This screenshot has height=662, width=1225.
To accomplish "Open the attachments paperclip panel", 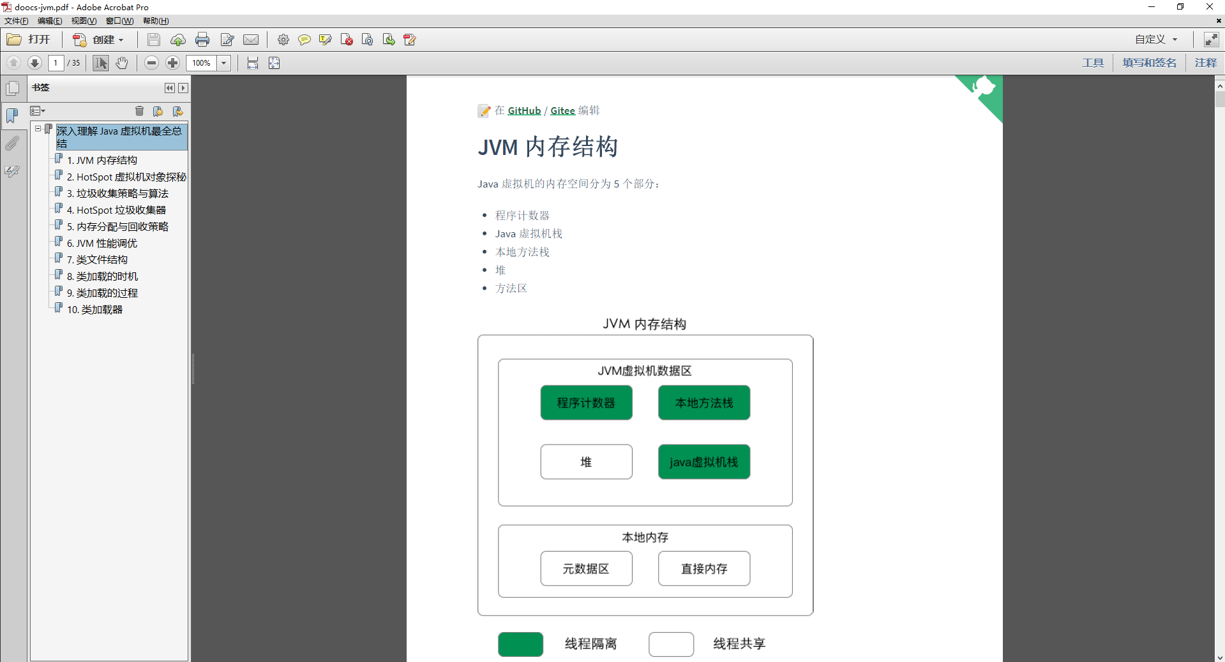I will click(13, 143).
